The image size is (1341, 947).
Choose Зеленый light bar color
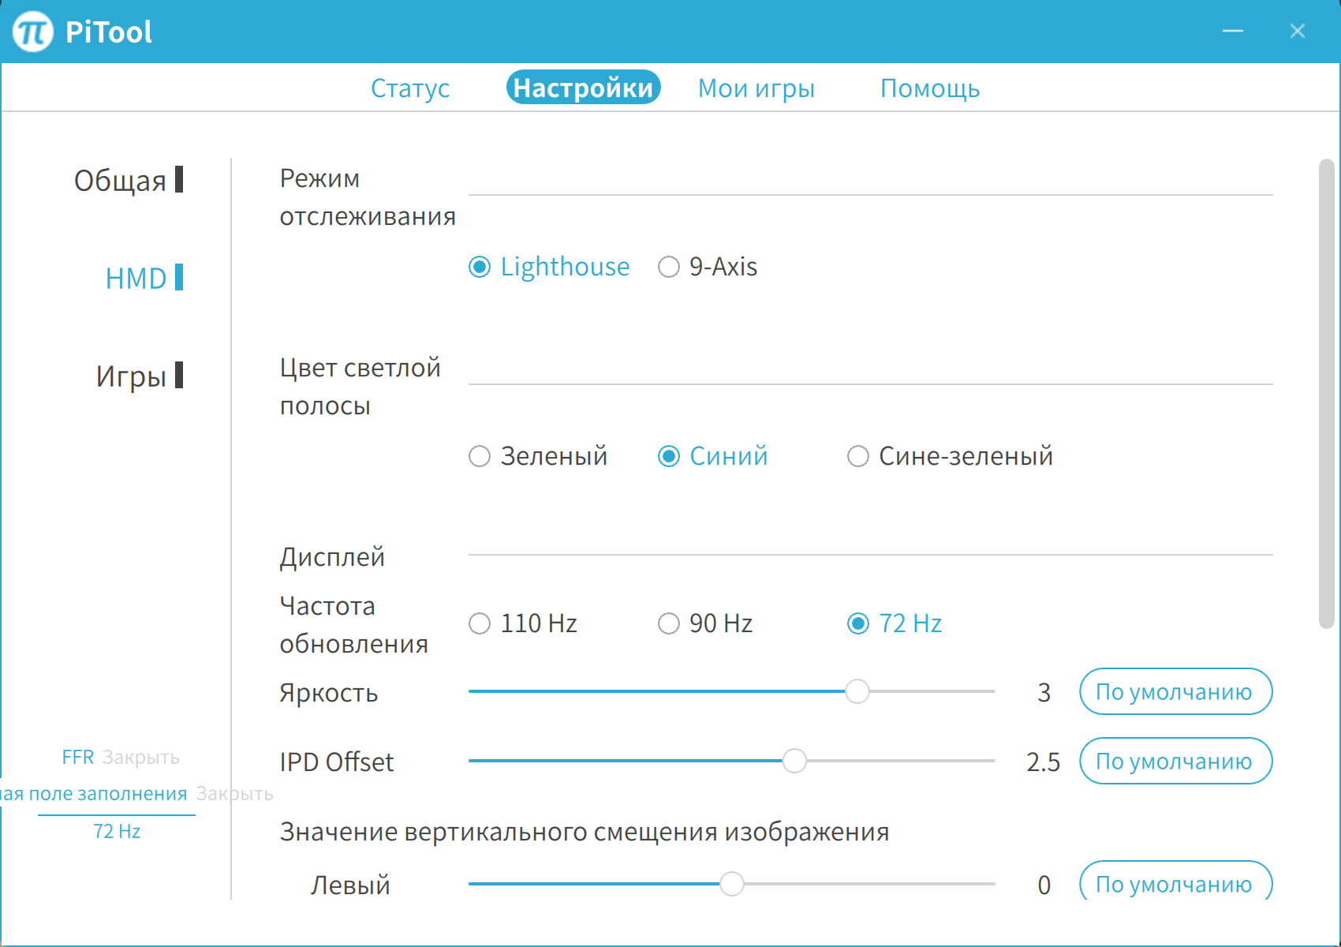(x=480, y=457)
